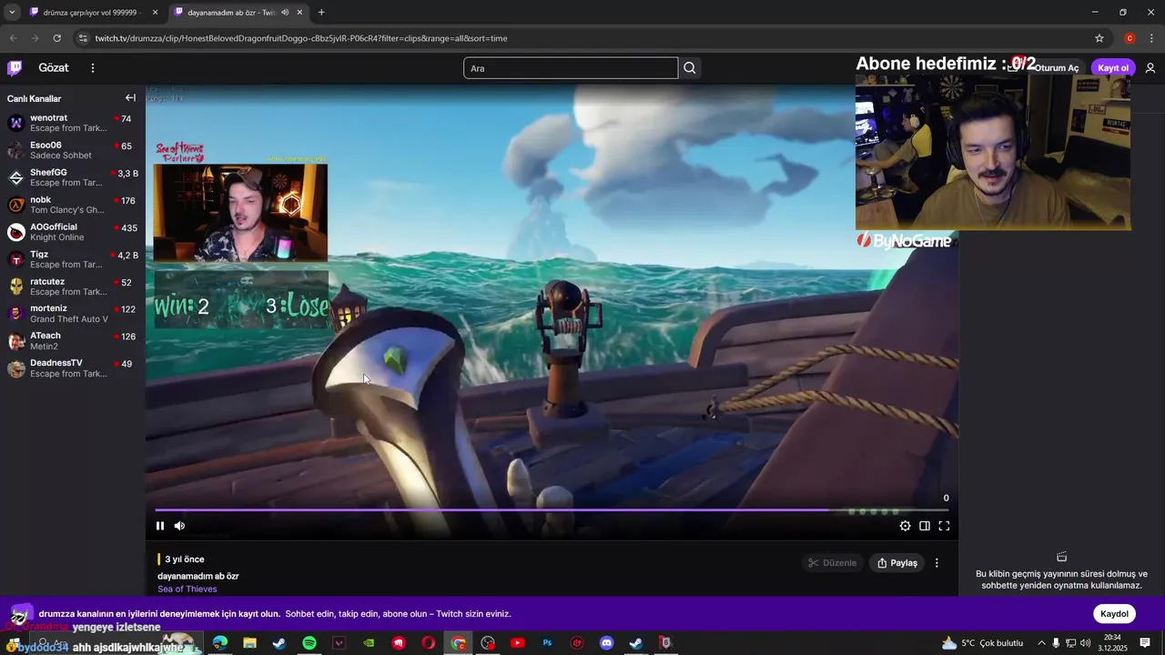Open the tab search dropdown
Screen dimensions: 1165x655
pos(12,12)
